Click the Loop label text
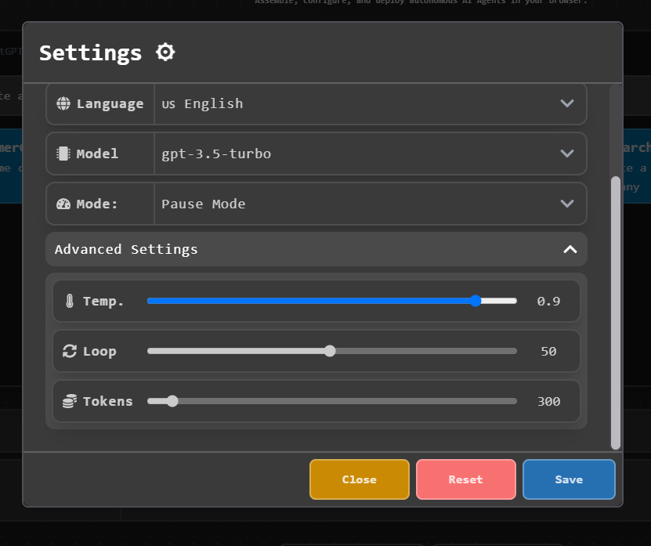The image size is (651, 546). click(99, 351)
